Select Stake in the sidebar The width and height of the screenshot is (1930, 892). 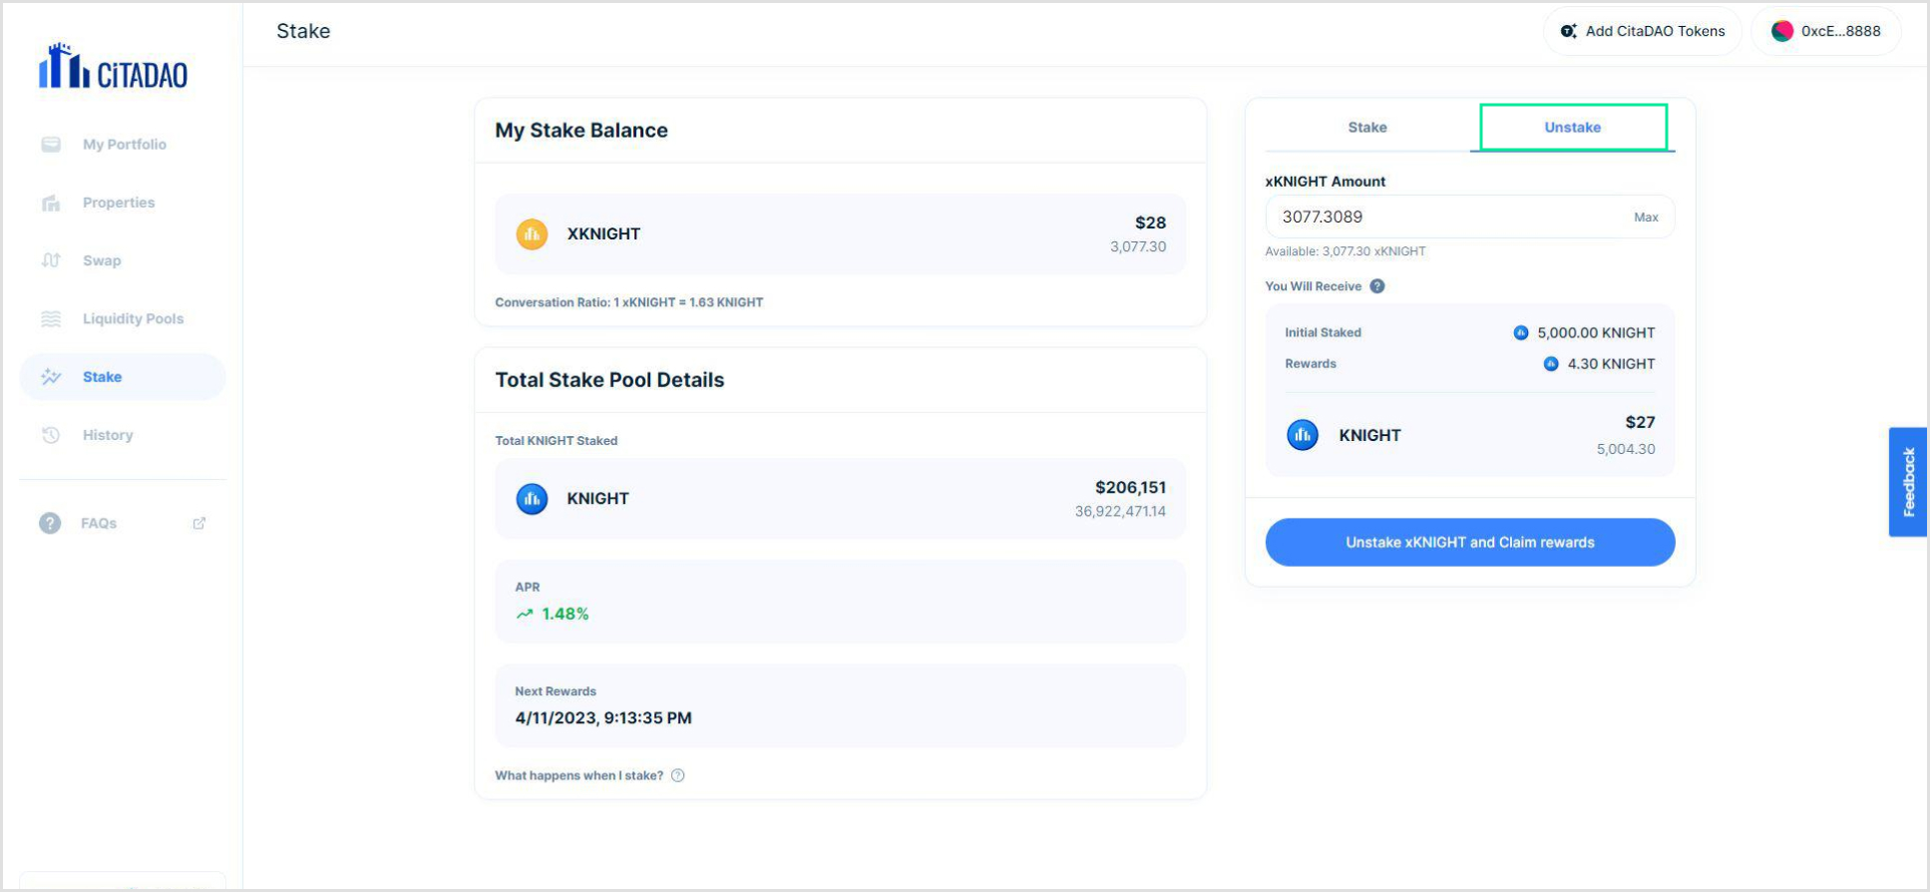coord(123,377)
